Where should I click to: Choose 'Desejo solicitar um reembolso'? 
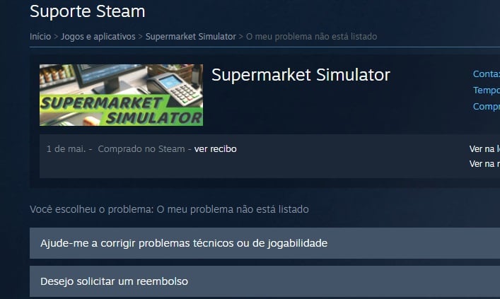coord(264,281)
